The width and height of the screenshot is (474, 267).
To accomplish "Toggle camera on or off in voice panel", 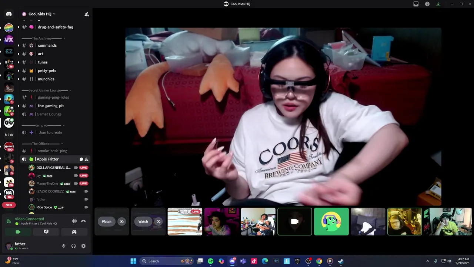I will [18, 232].
